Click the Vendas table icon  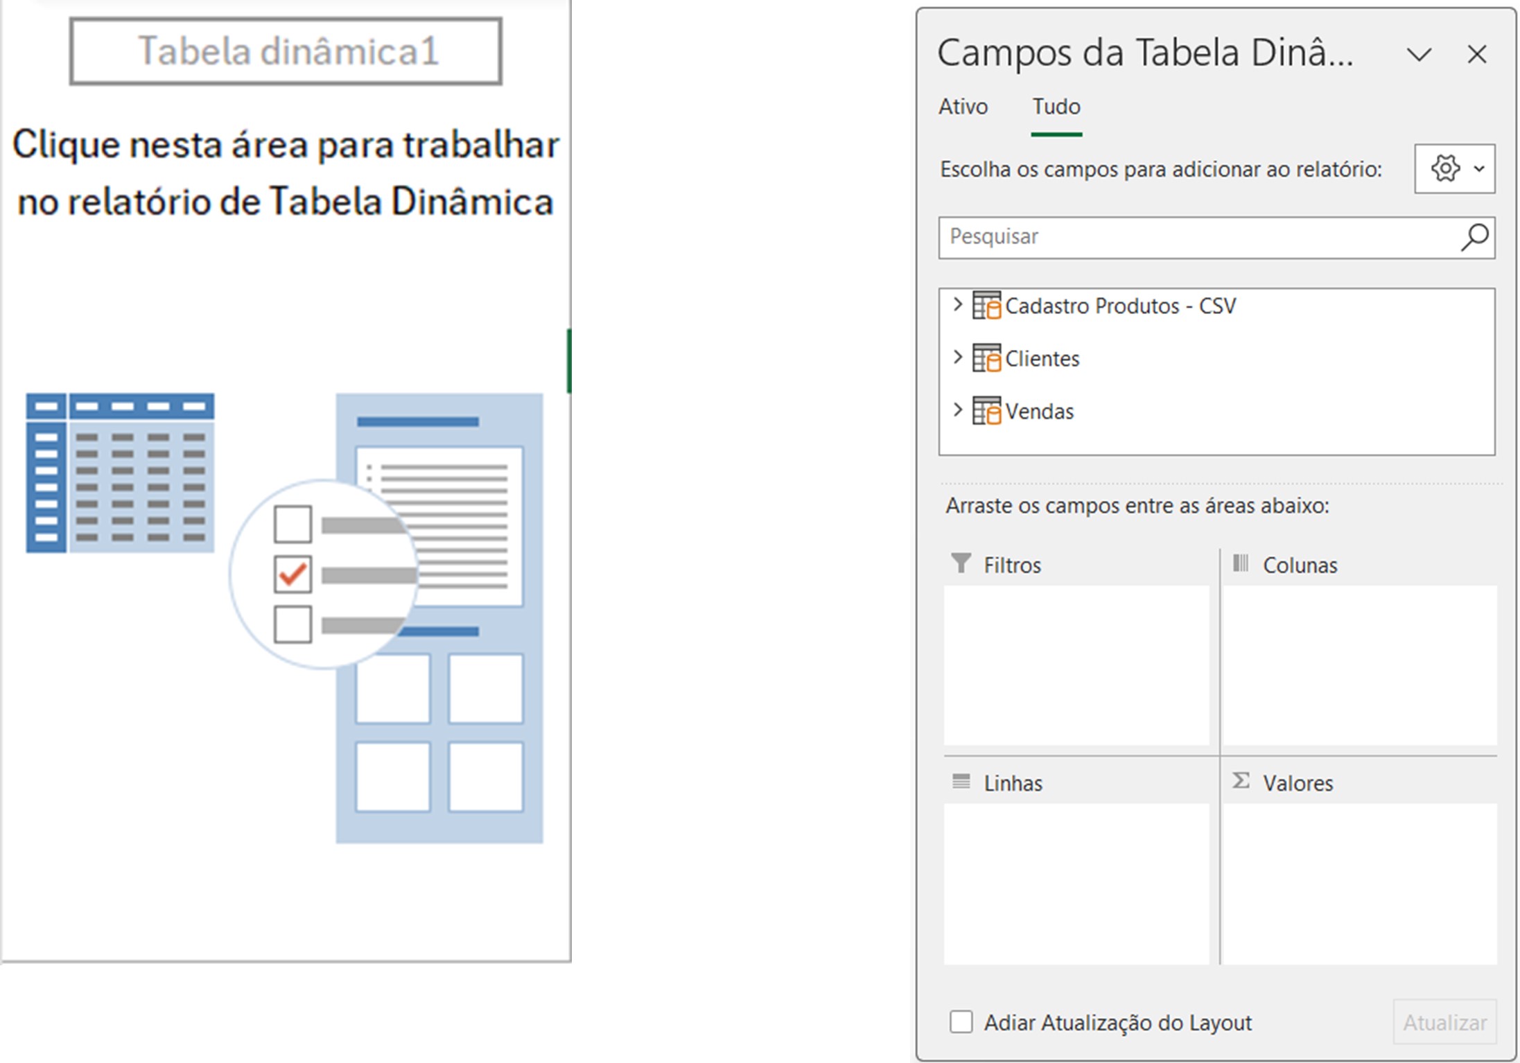tap(986, 411)
